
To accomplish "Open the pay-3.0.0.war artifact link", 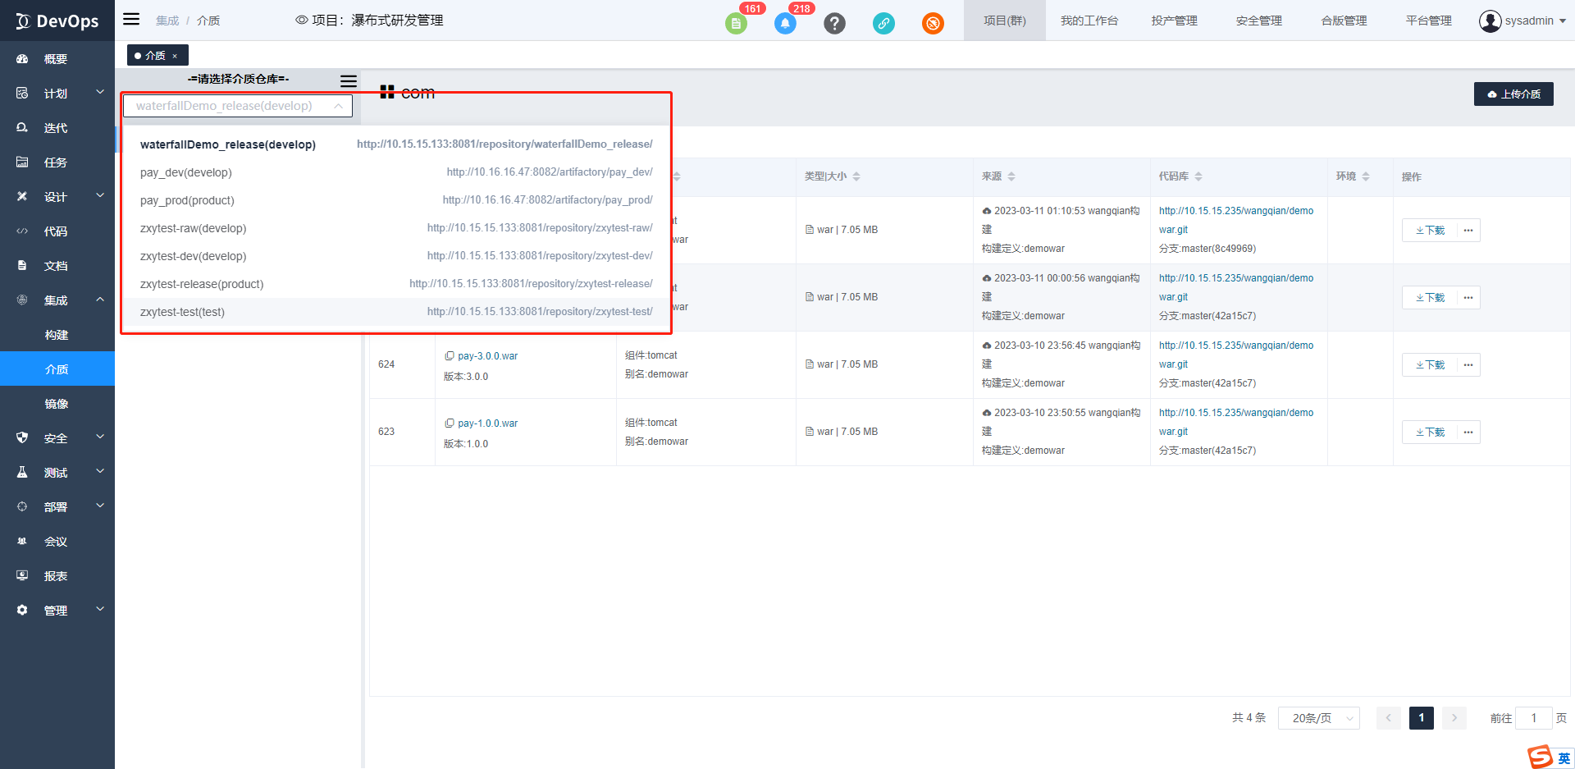I will [x=487, y=356].
